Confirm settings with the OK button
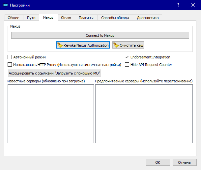The image size is (201, 170). coord(158,162)
